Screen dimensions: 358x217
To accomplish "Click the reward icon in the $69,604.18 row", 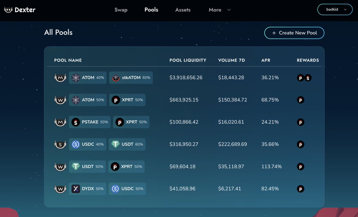I will (301, 167).
